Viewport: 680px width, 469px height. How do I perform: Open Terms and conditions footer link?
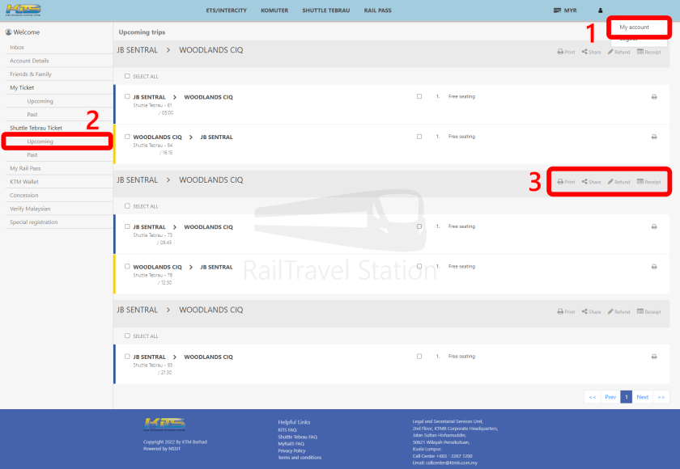click(300, 458)
